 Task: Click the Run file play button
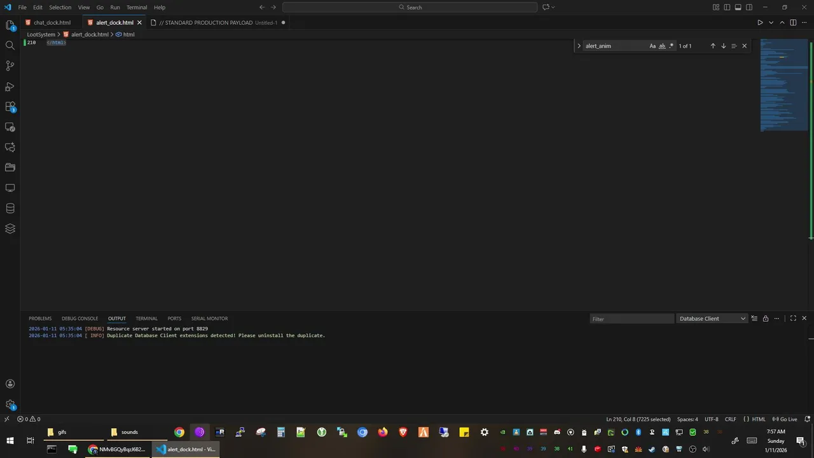(x=760, y=23)
